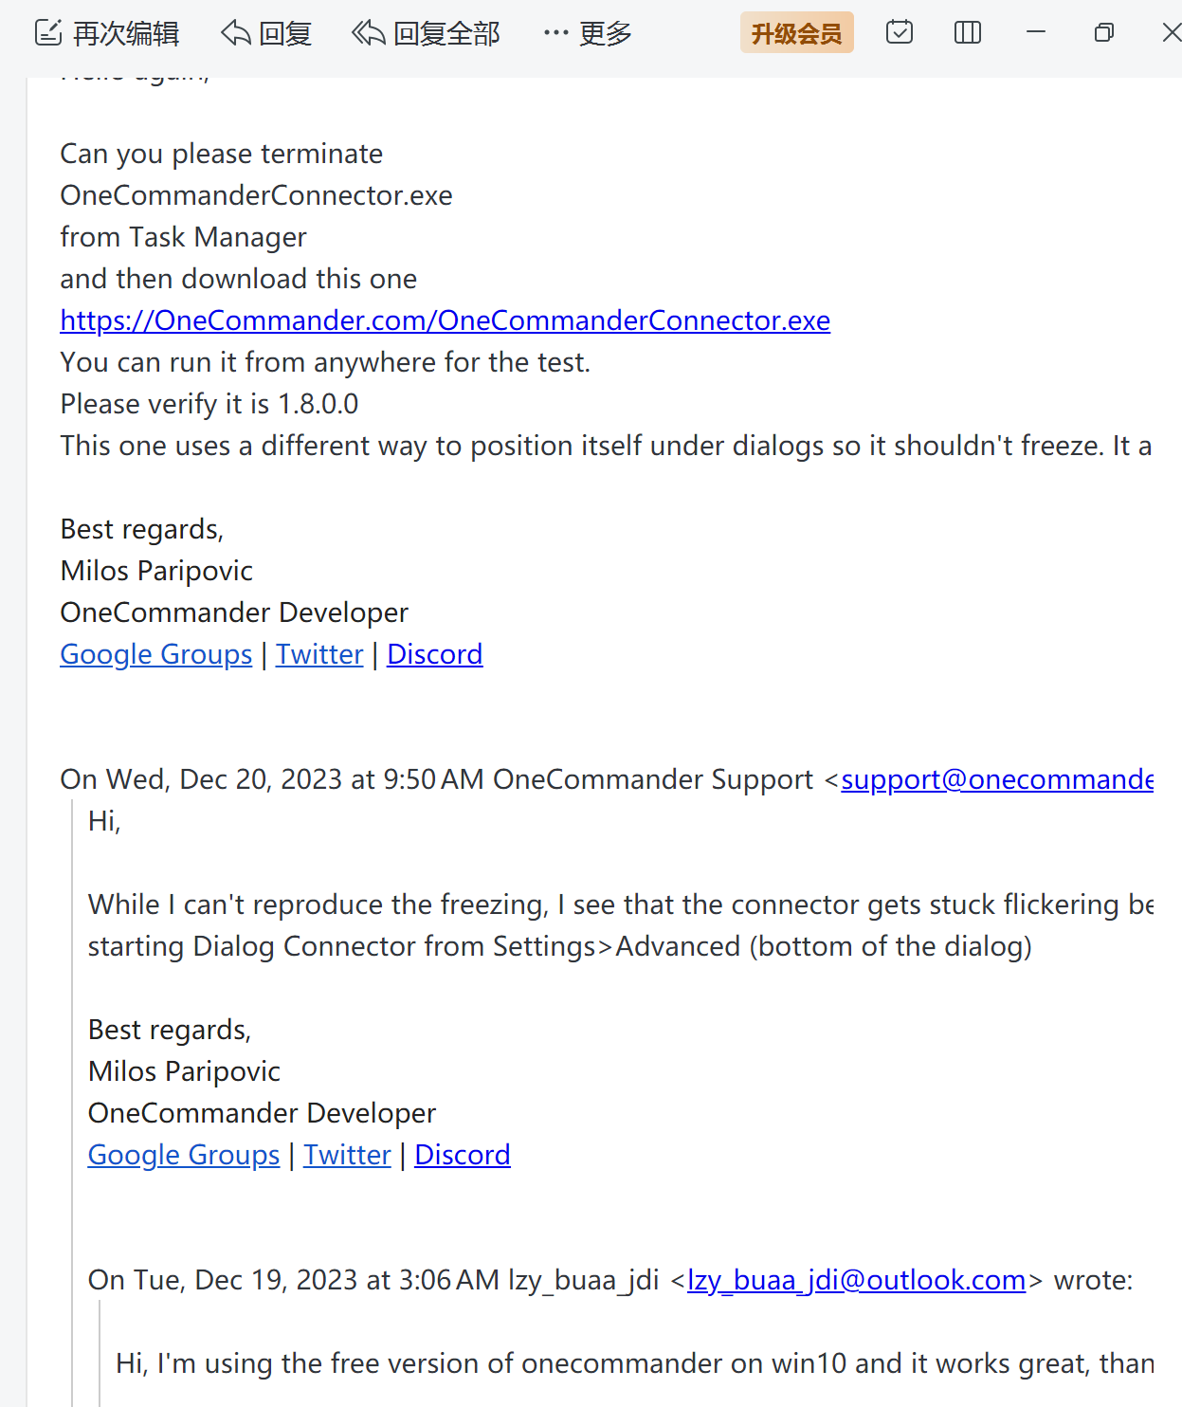Open the calendar/schedule checkmark icon
The height and width of the screenshot is (1407, 1182).
coord(899,32)
